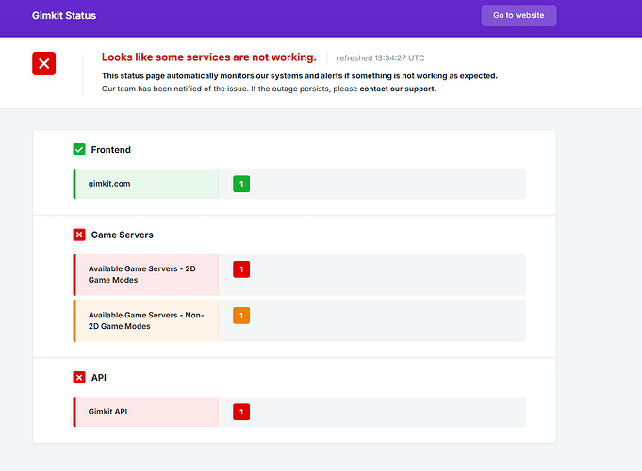
Task: Click the green 1 badge for gimkit.com
Action: click(240, 184)
